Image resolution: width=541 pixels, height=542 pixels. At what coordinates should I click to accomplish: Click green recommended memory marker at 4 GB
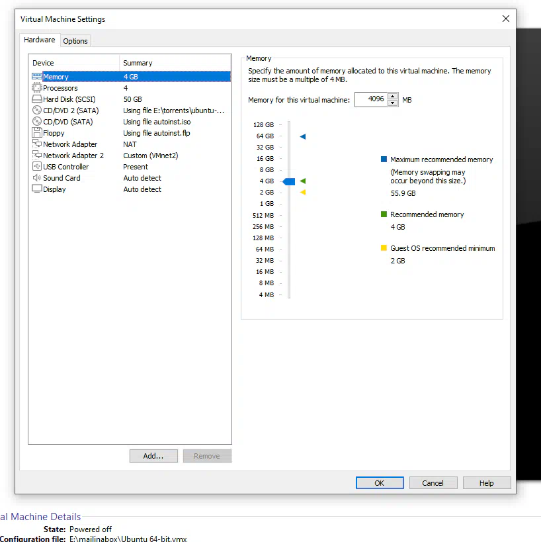[x=303, y=181]
